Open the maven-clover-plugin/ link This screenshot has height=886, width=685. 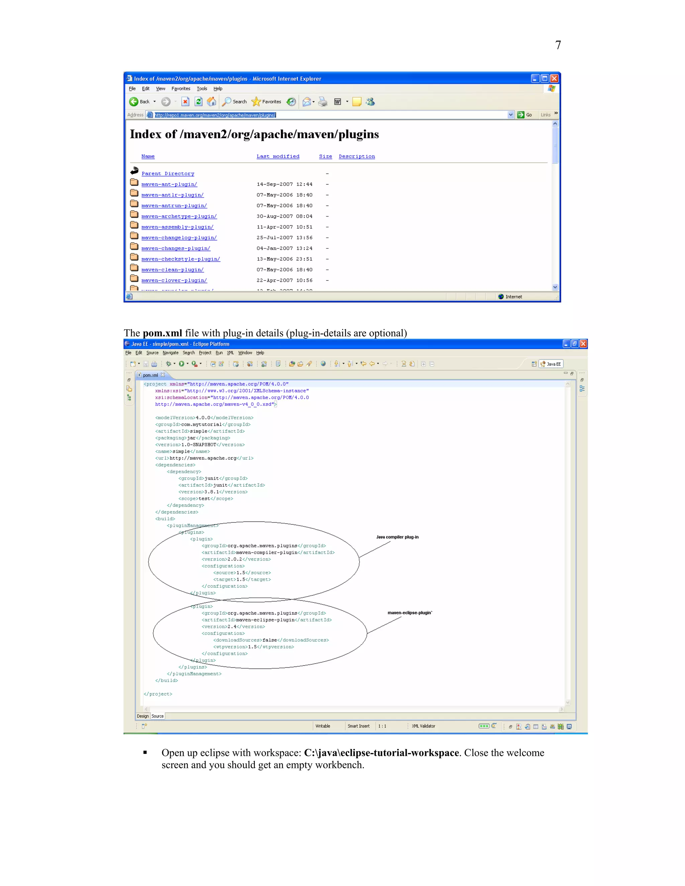(174, 280)
